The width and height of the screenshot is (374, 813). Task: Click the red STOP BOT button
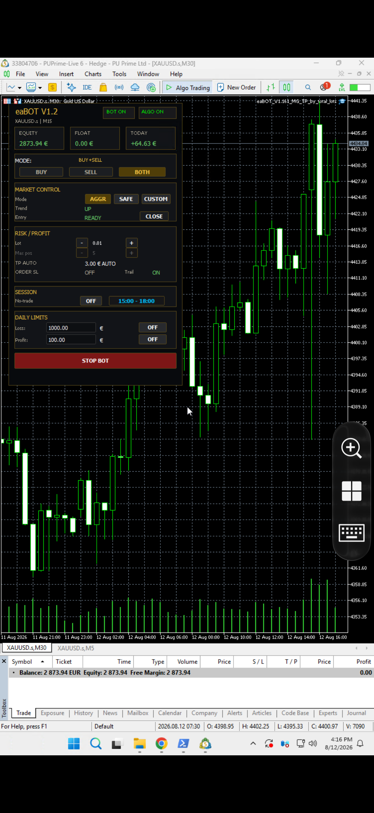[95, 360]
